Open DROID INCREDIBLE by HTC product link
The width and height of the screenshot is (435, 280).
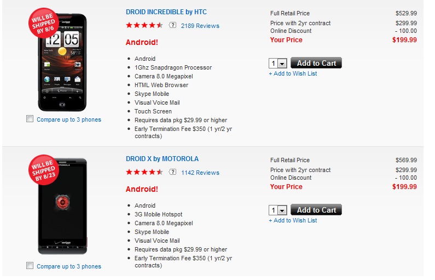tap(166, 12)
